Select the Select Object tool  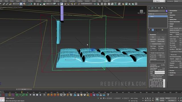(x=21, y=4)
